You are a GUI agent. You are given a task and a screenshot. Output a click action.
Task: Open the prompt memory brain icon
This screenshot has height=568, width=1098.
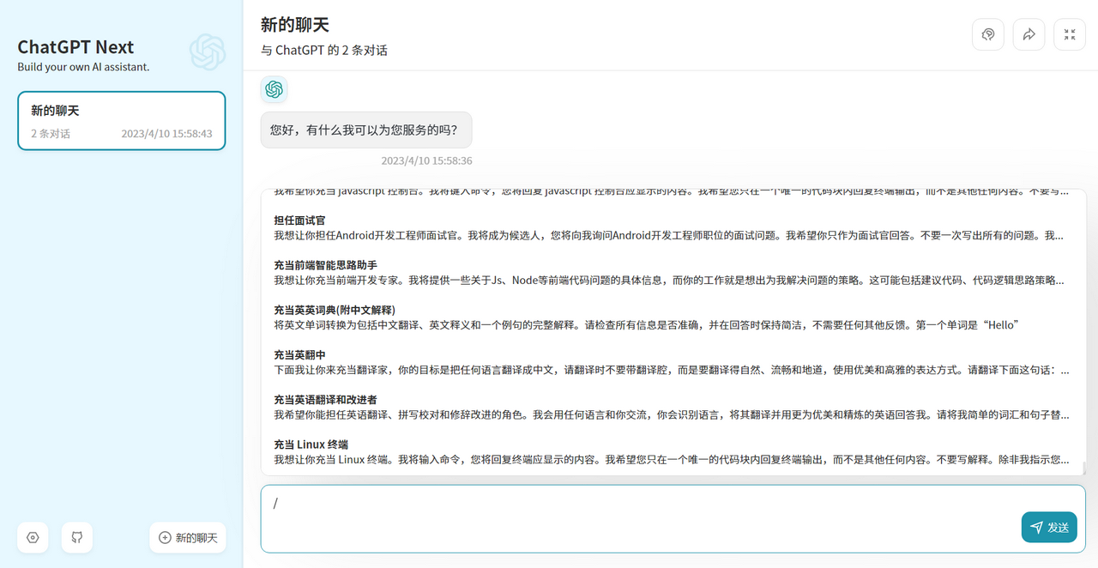[x=987, y=34]
